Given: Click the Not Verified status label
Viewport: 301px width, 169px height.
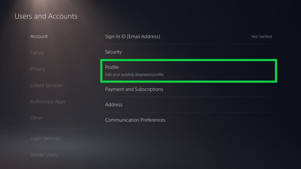Looking at the screenshot, I should coord(262,36).
